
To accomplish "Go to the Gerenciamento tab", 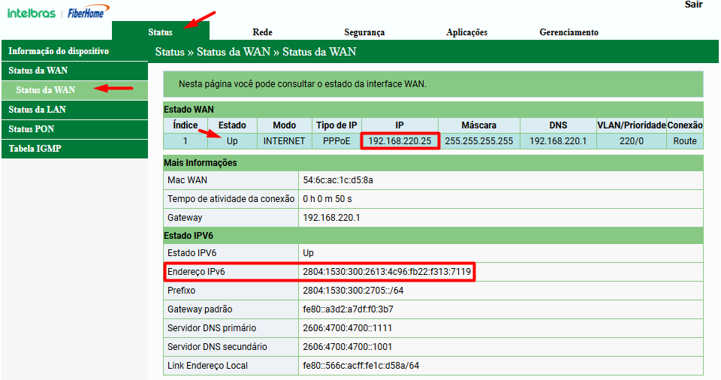I will pyautogui.click(x=569, y=32).
